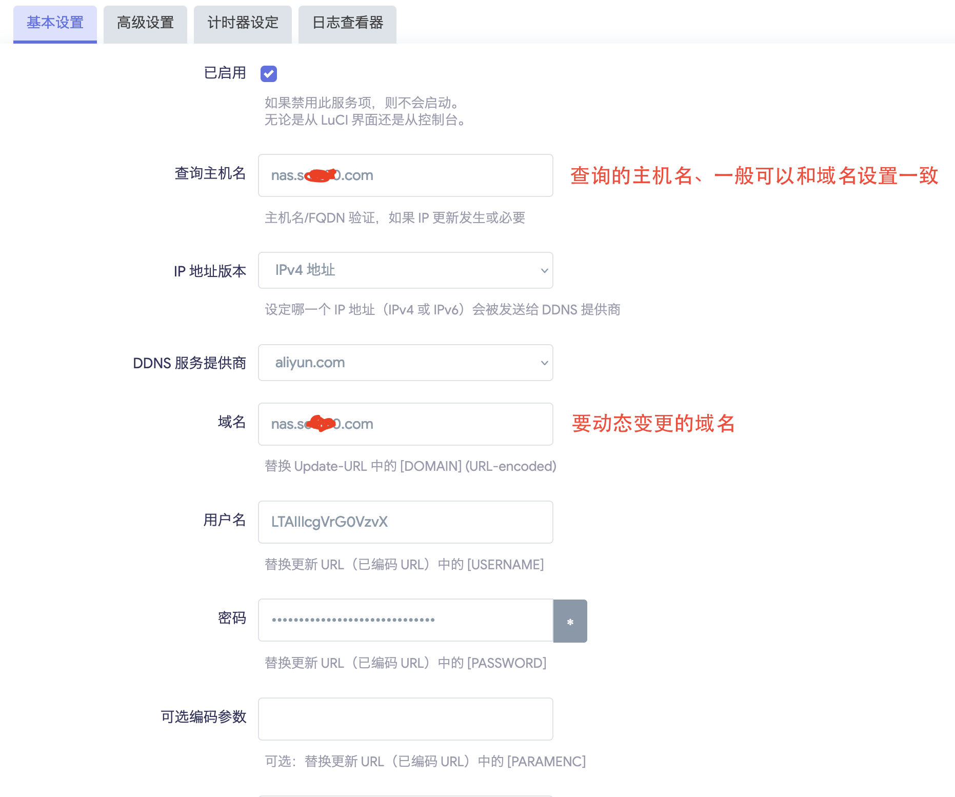Click the 可选编码参数 input field

(405, 719)
